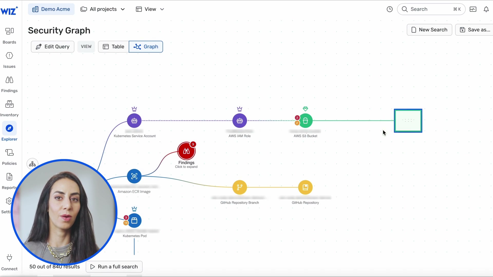Image resolution: width=493 pixels, height=277 pixels.
Task: Click the GitHub Repository Branch label
Action: tap(240, 203)
